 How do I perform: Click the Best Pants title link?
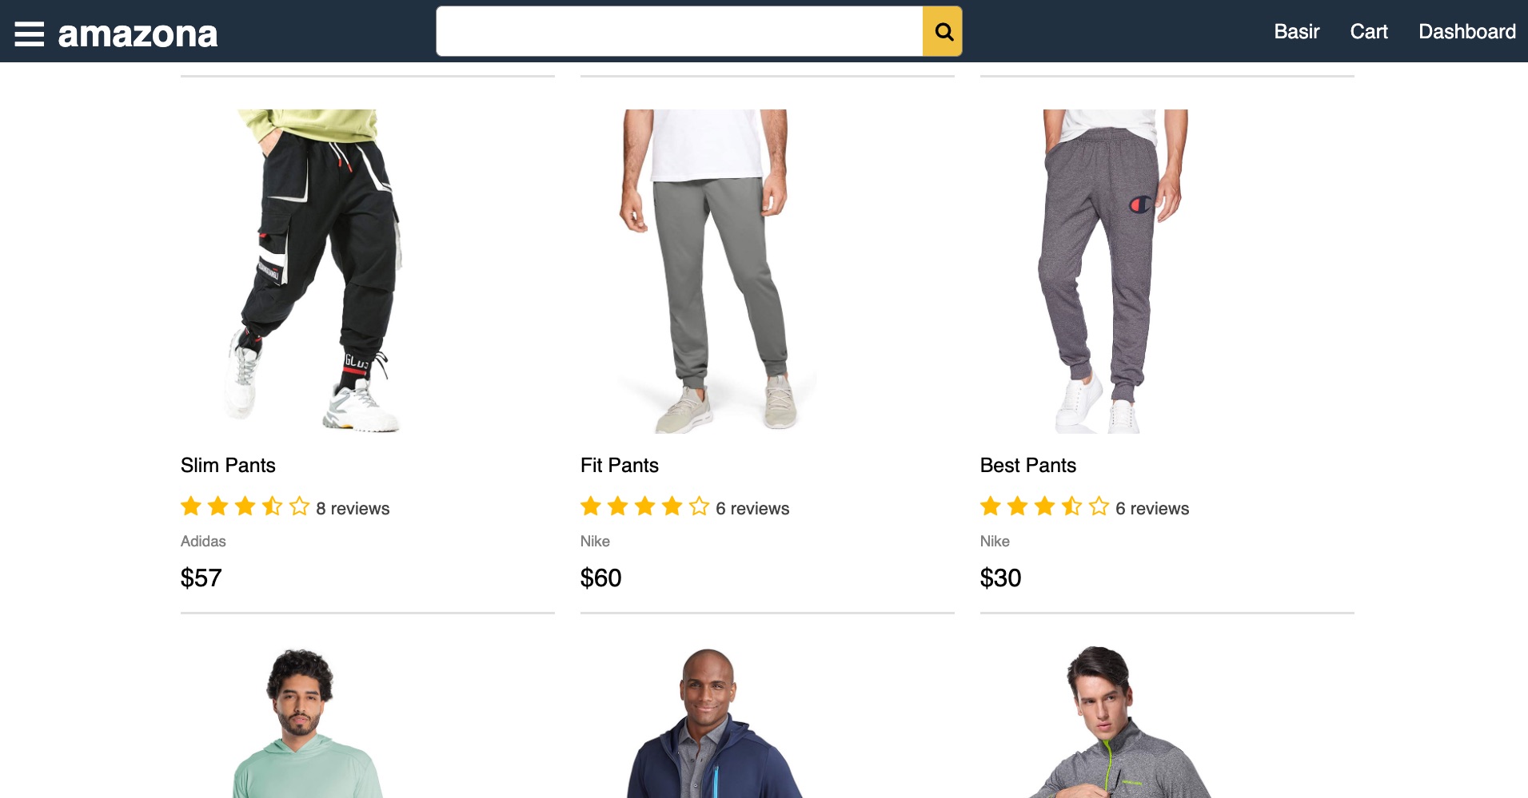coord(1028,465)
